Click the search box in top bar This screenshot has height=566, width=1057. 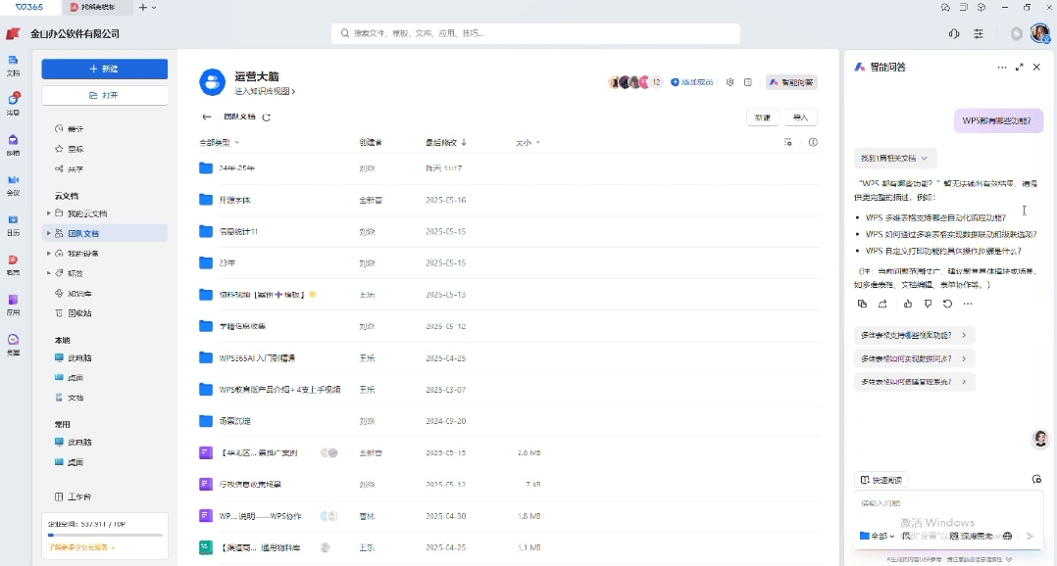535,33
